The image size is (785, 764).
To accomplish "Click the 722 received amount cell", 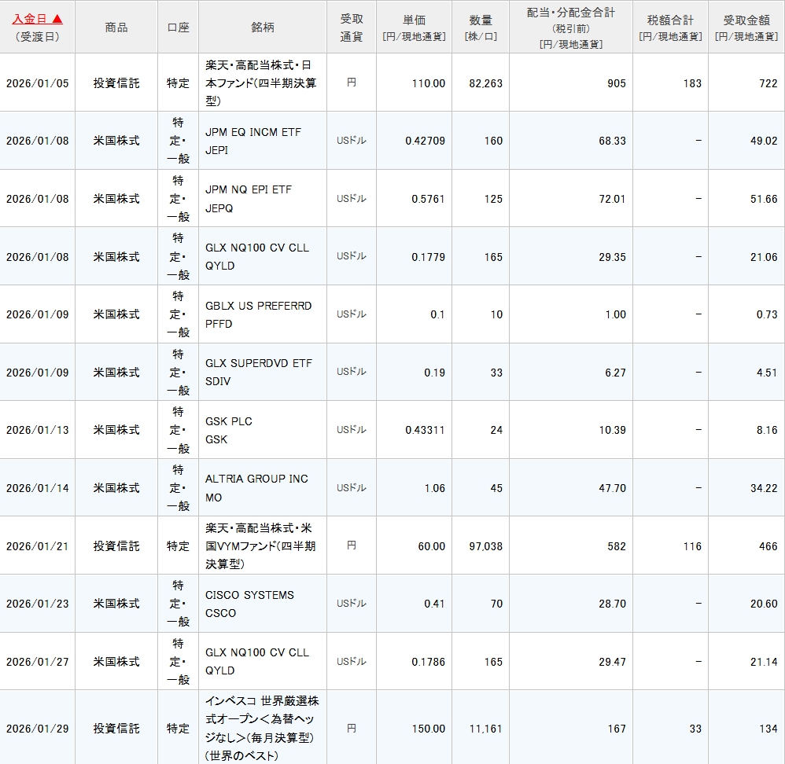I will 767,83.
